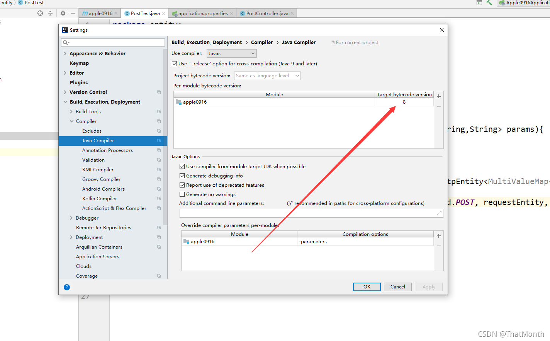Image resolution: width=550 pixels, height=341 pixels.
Task: Click the Cancel button
Action: (397, 286)
